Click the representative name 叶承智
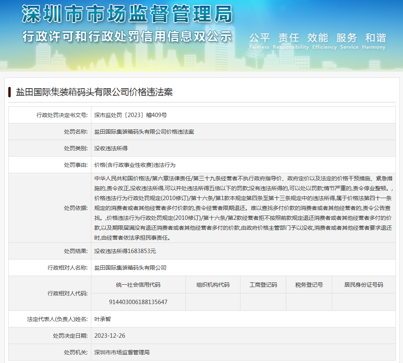 [x=102, y=319]
